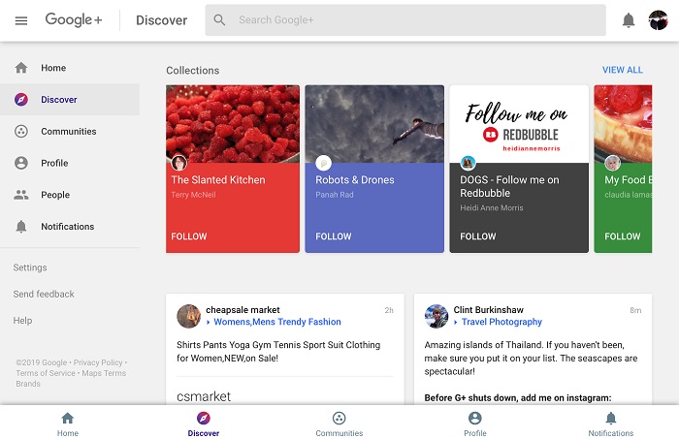This screenshot has width=679, height=439.
Task: Open the hamburger main menu
Action: tap(21, 20)
